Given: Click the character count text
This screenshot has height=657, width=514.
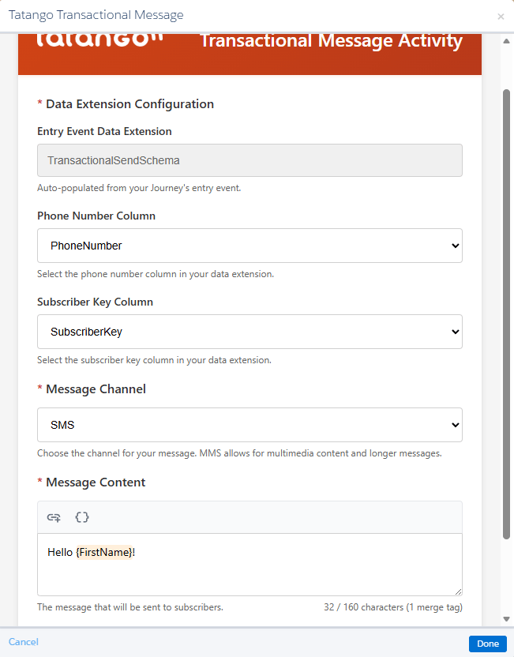Looking at the screenshot, I should 393,607.
